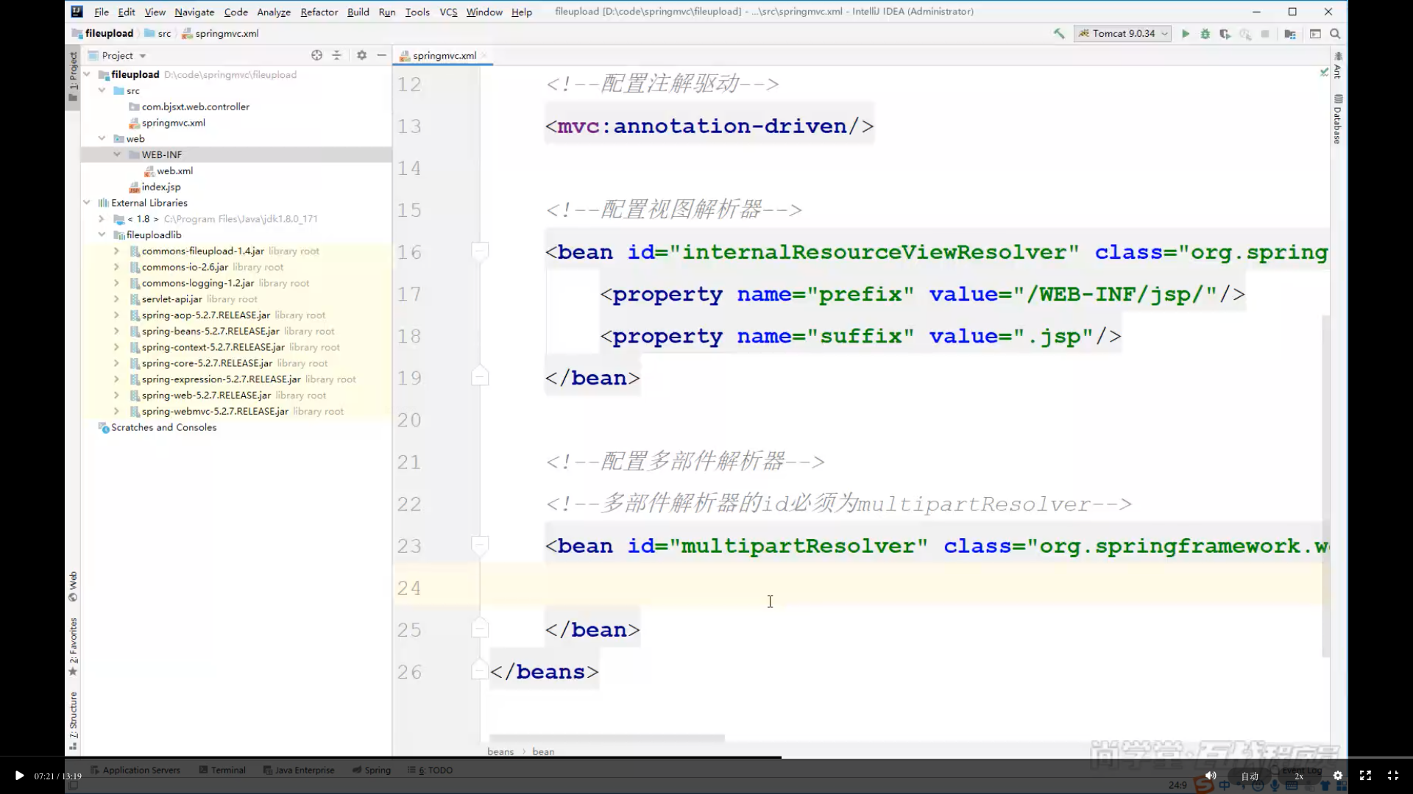Viewport: 1413px width, 794px height.
Task: Open the Structure tool window
Action: click(73, 720)
